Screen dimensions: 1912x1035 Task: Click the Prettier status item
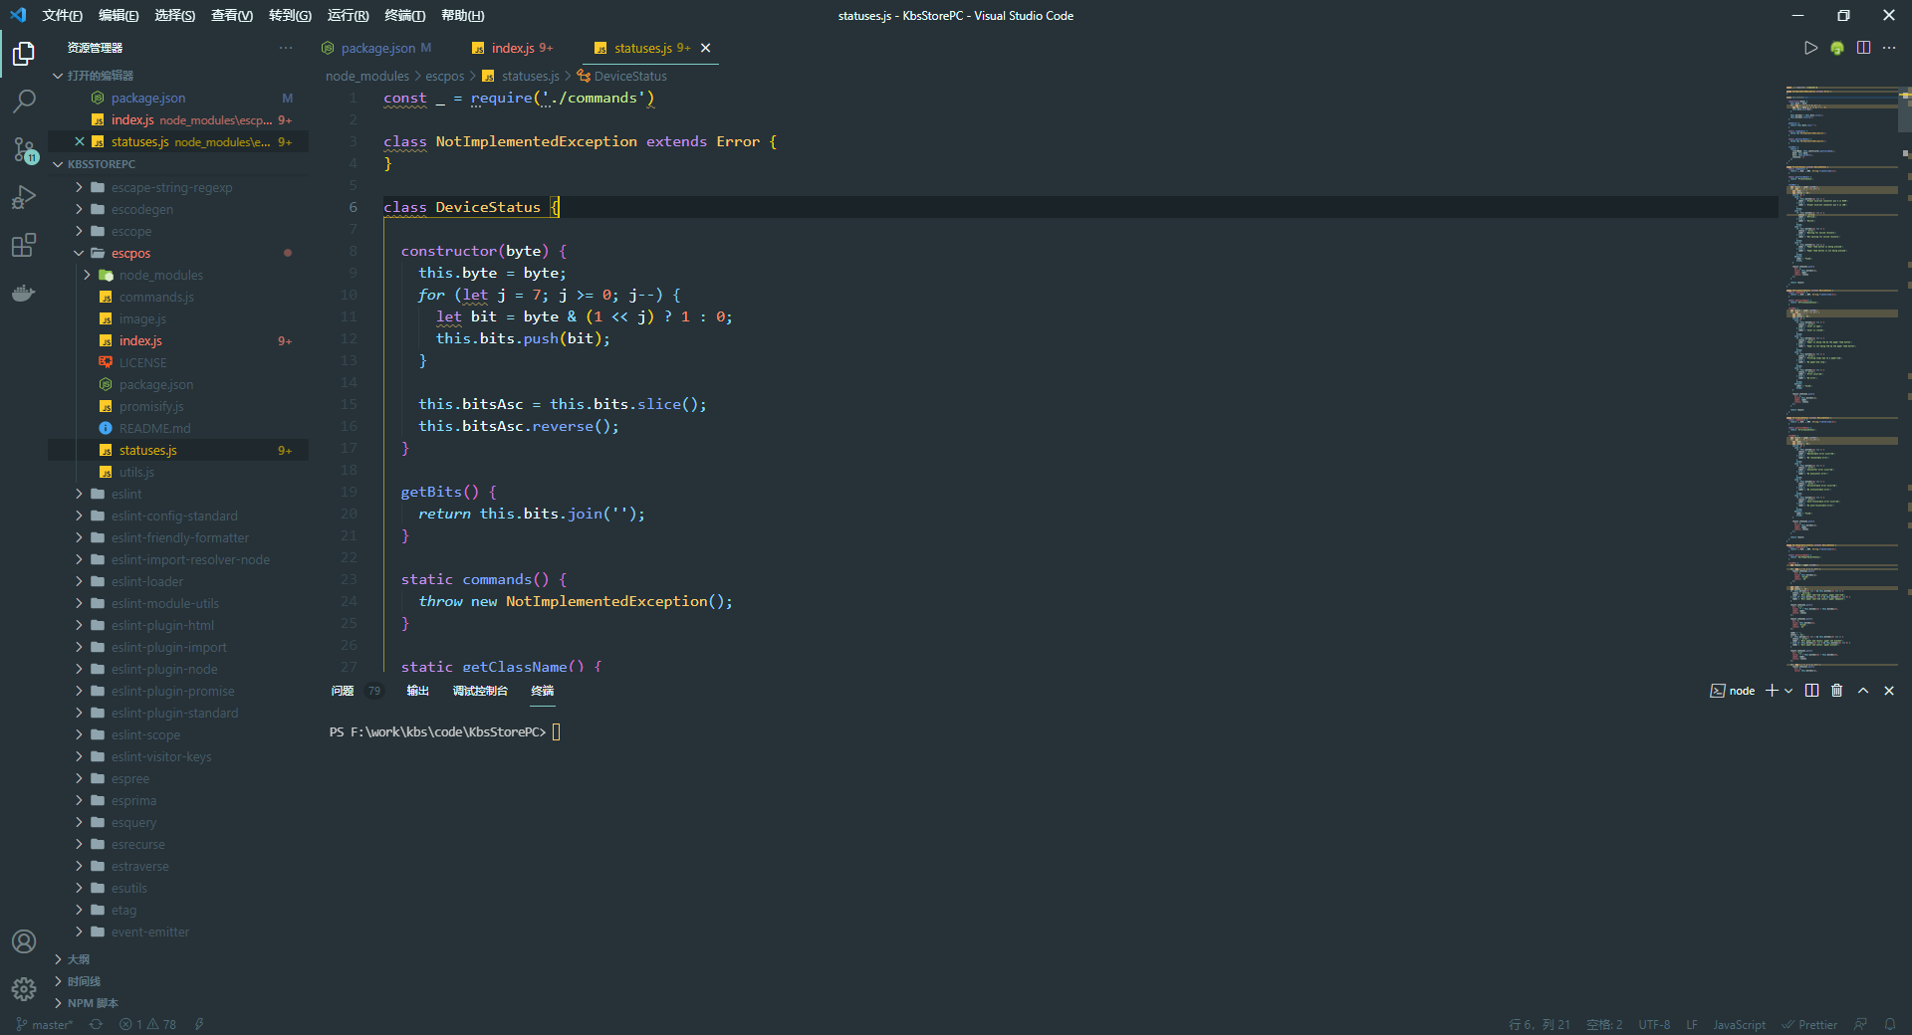(1809, 1024)
